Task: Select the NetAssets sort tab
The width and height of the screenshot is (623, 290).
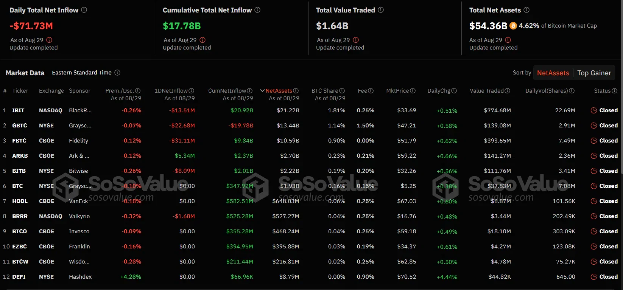Action: pos(553,73)
